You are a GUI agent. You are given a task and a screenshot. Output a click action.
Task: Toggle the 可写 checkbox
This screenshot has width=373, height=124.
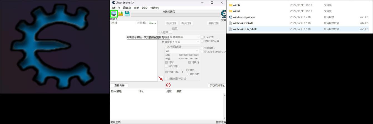(x=166, y=62)
